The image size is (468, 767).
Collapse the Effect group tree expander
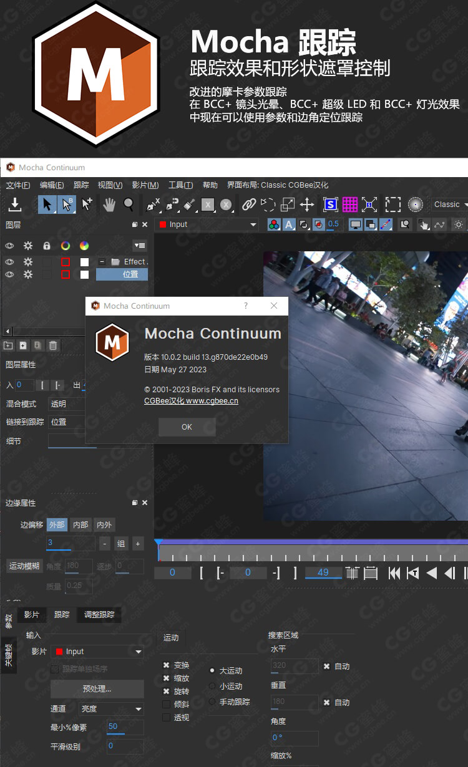102,262
